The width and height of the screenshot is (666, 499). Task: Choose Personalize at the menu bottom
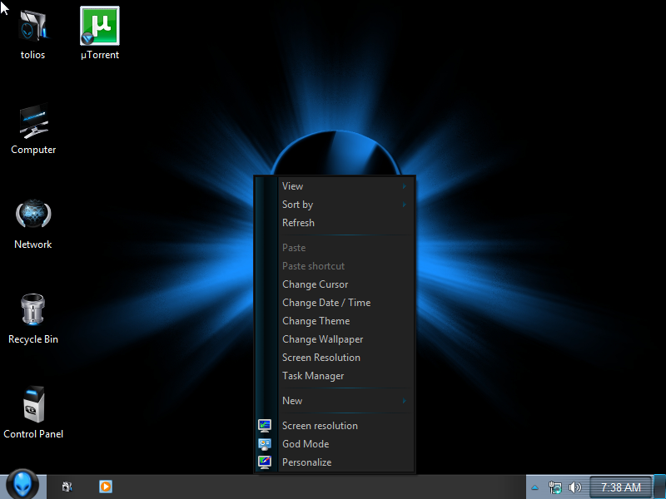coord(306,462)
